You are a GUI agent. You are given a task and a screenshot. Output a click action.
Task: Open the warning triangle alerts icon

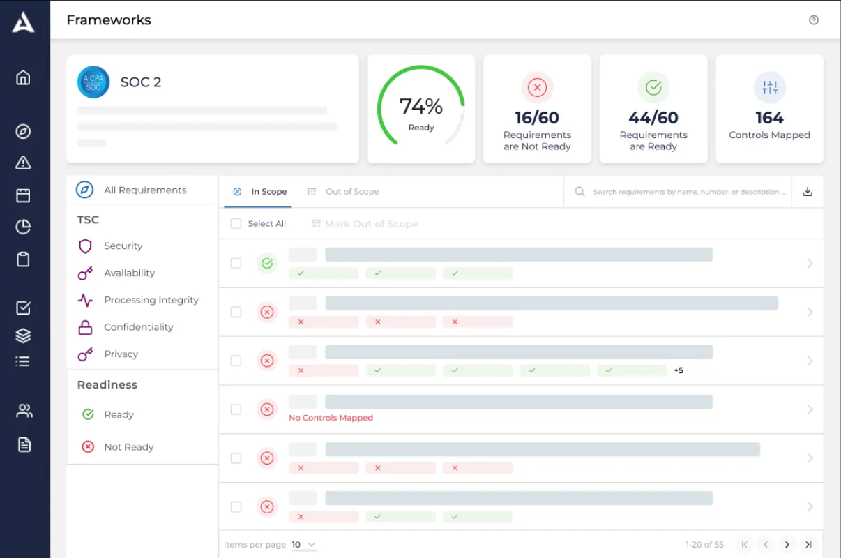(23, 163)
